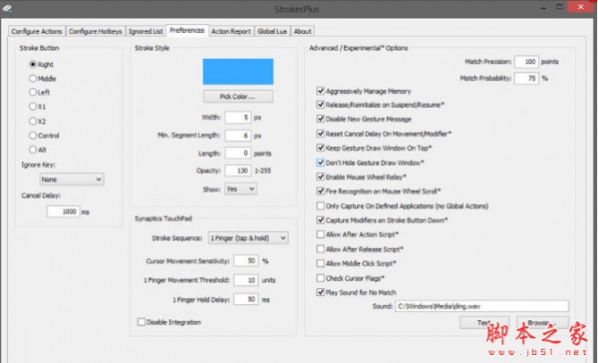
Task: Click the stroke Length points field
Action: point(238,154)
